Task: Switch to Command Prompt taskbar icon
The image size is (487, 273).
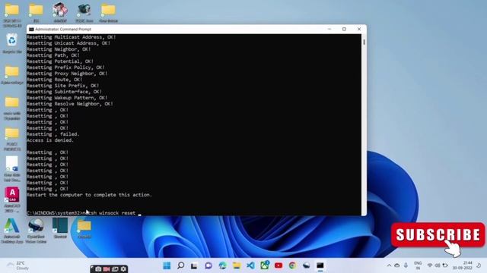Action: 320,265
